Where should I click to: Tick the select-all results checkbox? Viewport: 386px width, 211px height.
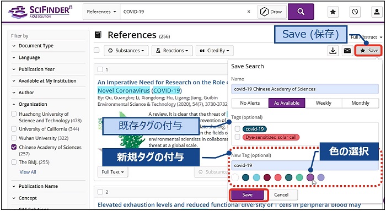(x=96, y=51)
